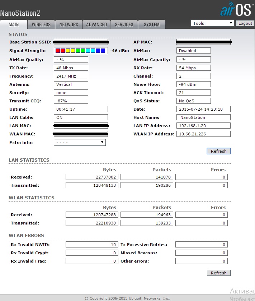Click the ACK Timeout 21 field
The image size is (255, 301).
tap(193, 93)
